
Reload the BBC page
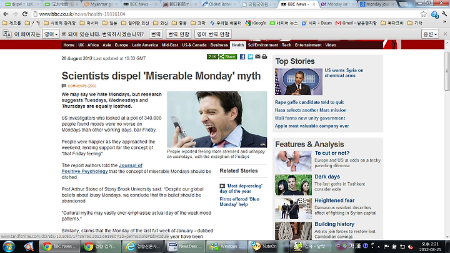(x=25, y=14)
